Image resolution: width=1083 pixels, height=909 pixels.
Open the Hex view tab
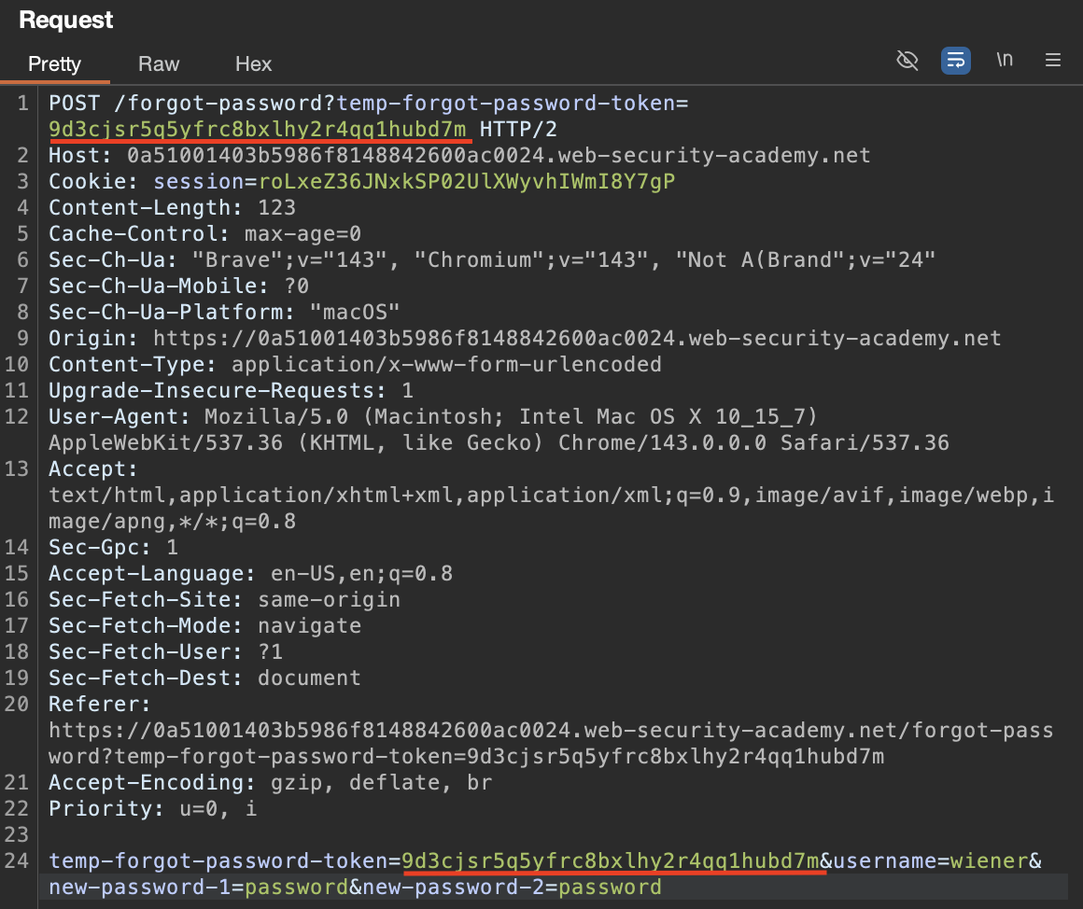253,63
